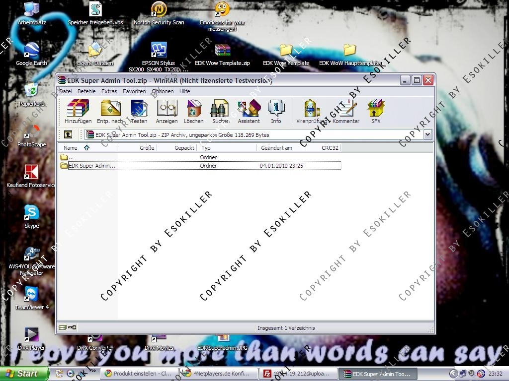Expand the archive path dropdown
This screenshot has height=381, width=509.
coord(427,134)
